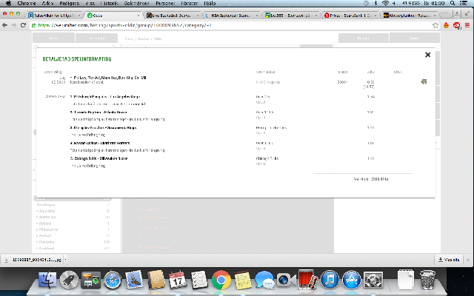Open FaceTime from the dock
Viewport: 474px width, 296px height.
(x=286, y=280)
